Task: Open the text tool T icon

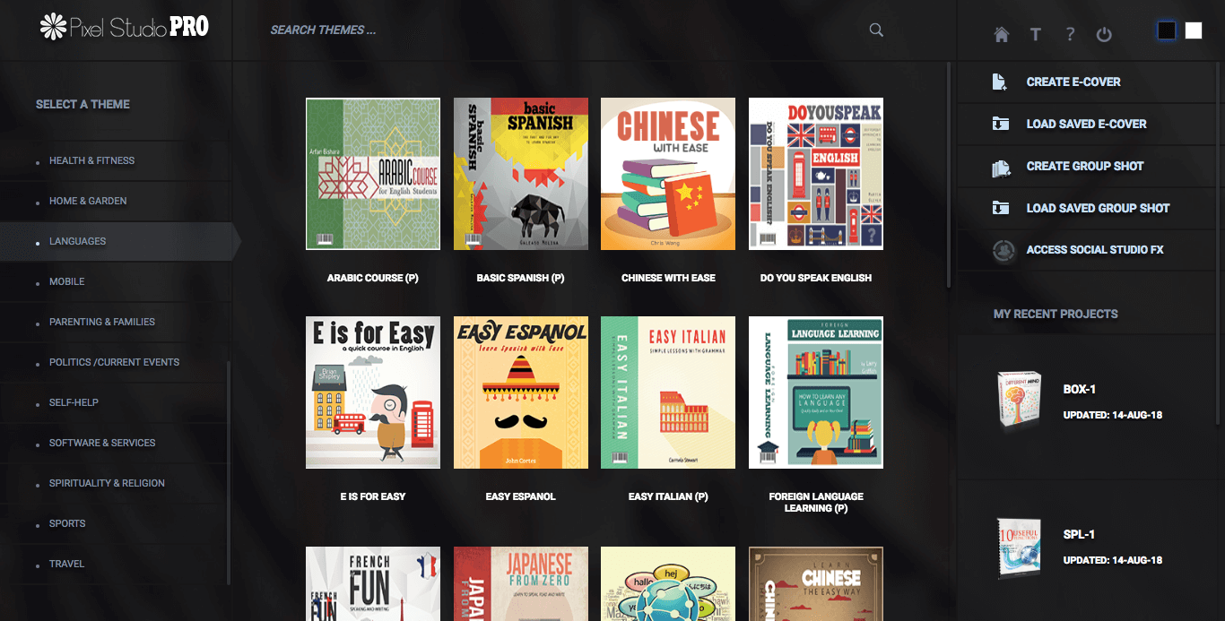Action: coord(1036,34)
